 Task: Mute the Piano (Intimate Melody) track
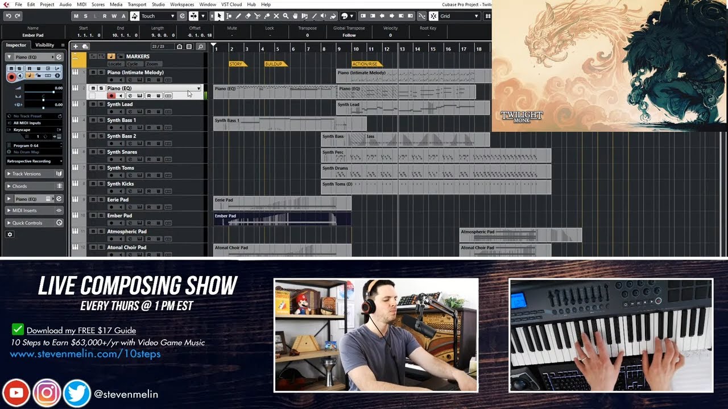[93, 72]
